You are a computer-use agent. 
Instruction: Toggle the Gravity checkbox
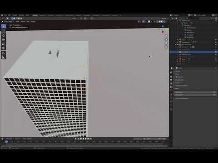tap(176, 77)
